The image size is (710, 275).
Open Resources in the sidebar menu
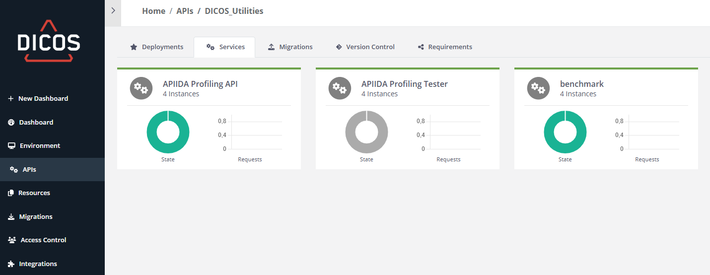pyautogui.click(x=34, y=193)
